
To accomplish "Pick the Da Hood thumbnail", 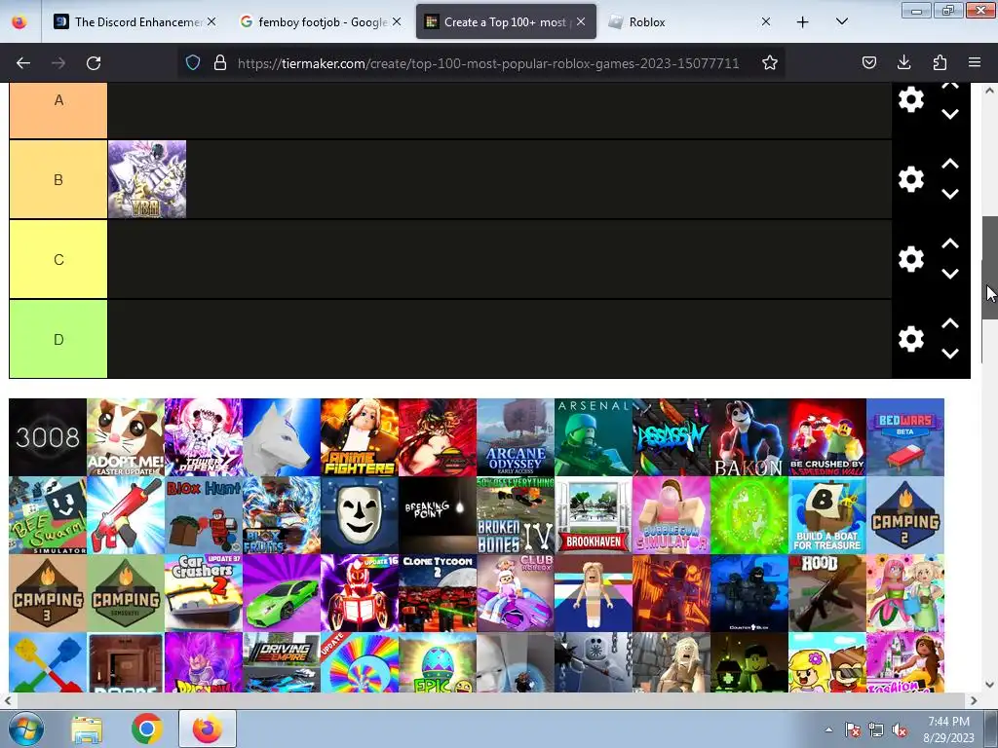I will pyautogui.click(x=827, y=593).
